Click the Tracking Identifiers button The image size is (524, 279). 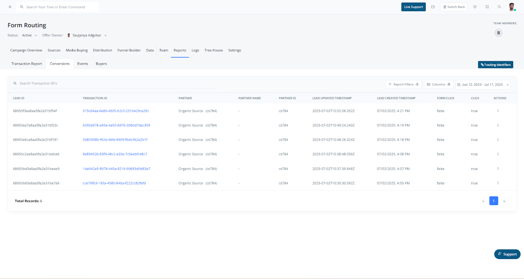(x=495, y=65)
